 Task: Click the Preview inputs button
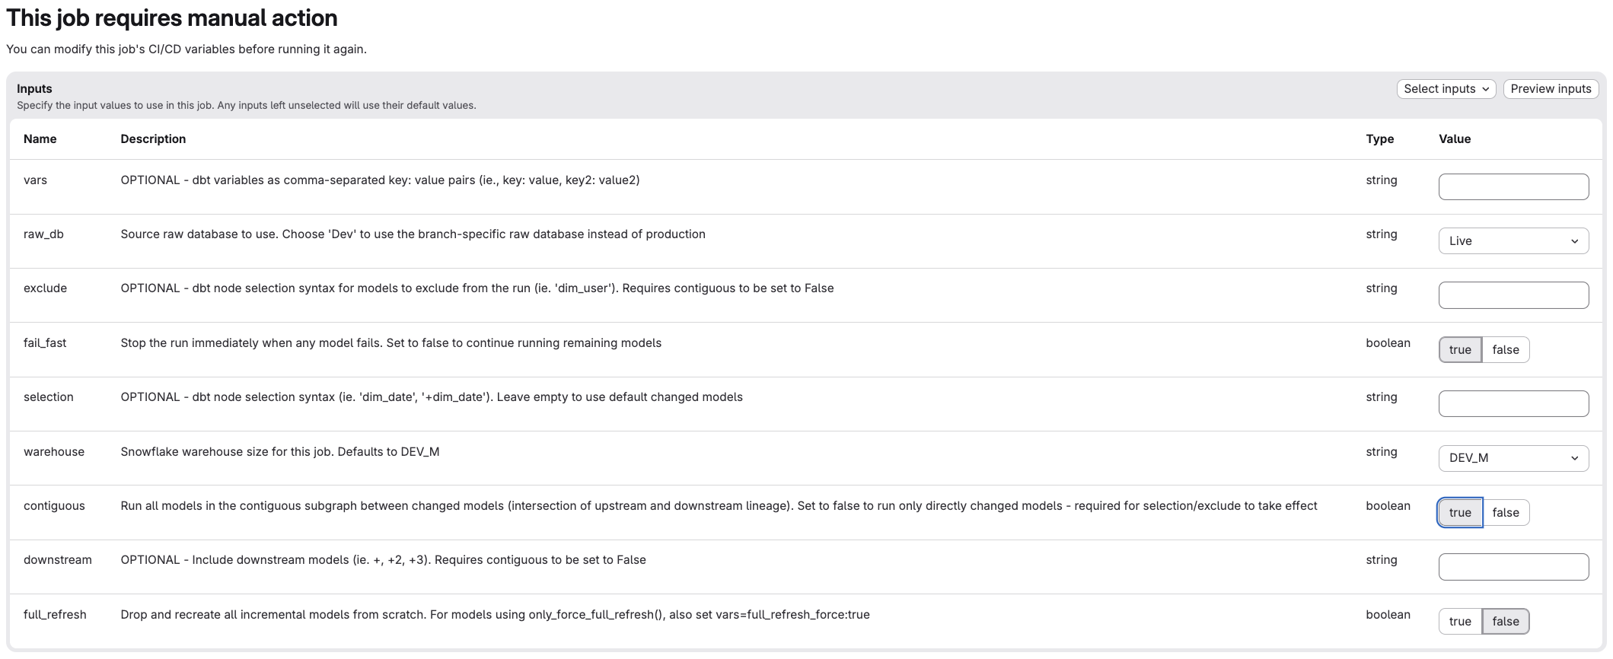point(1551,89)
